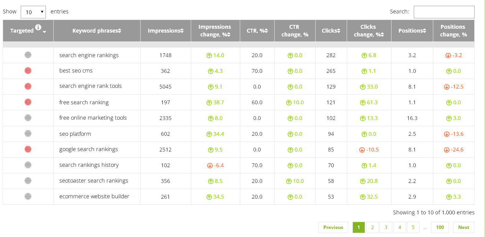This screenshot has width=485, height=237.
Task: Click up arrow icon beside 14.0 impressions change
Action: click(209, 56)
